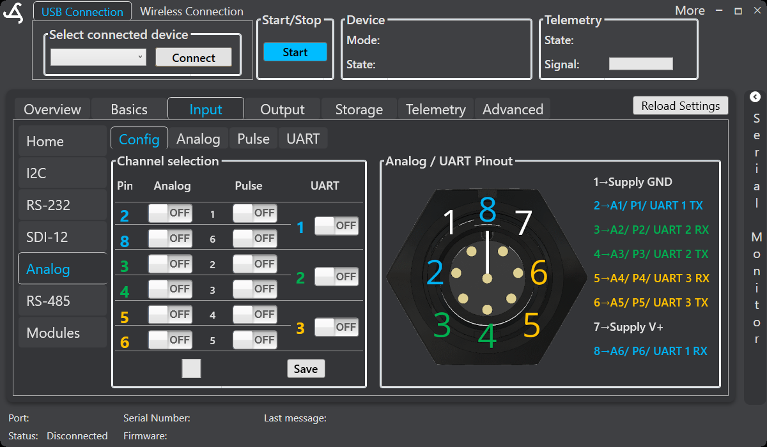The height and width of the screenshot is (447, 767).
Task: Click the Connect button
Action: tap(194, 57)
